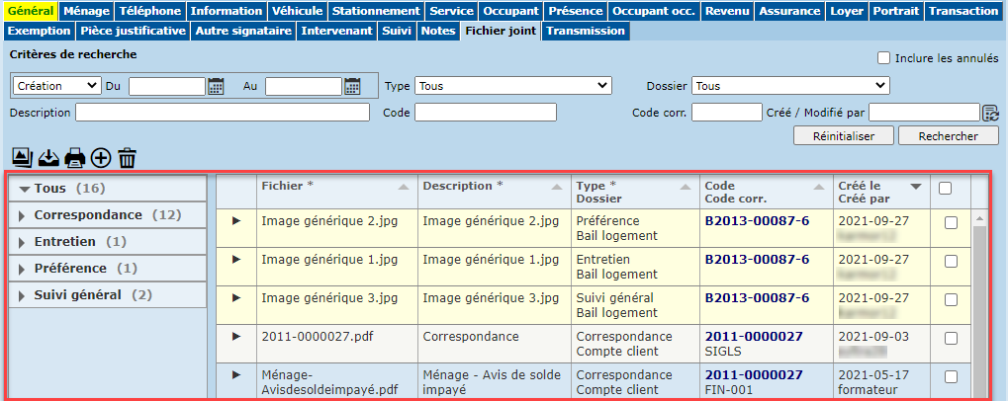This screenshot has height=401, width=1008.
Task: Click the printer icon
Action: click(75, 157)
